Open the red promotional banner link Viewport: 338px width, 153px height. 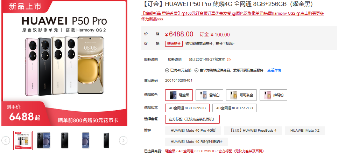233,16
